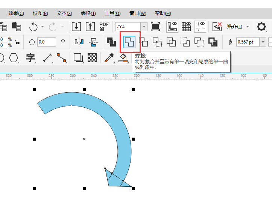Open the 效果 (Effects) menu
Viewport: 272px width, 213px height.
click(16, 13)
